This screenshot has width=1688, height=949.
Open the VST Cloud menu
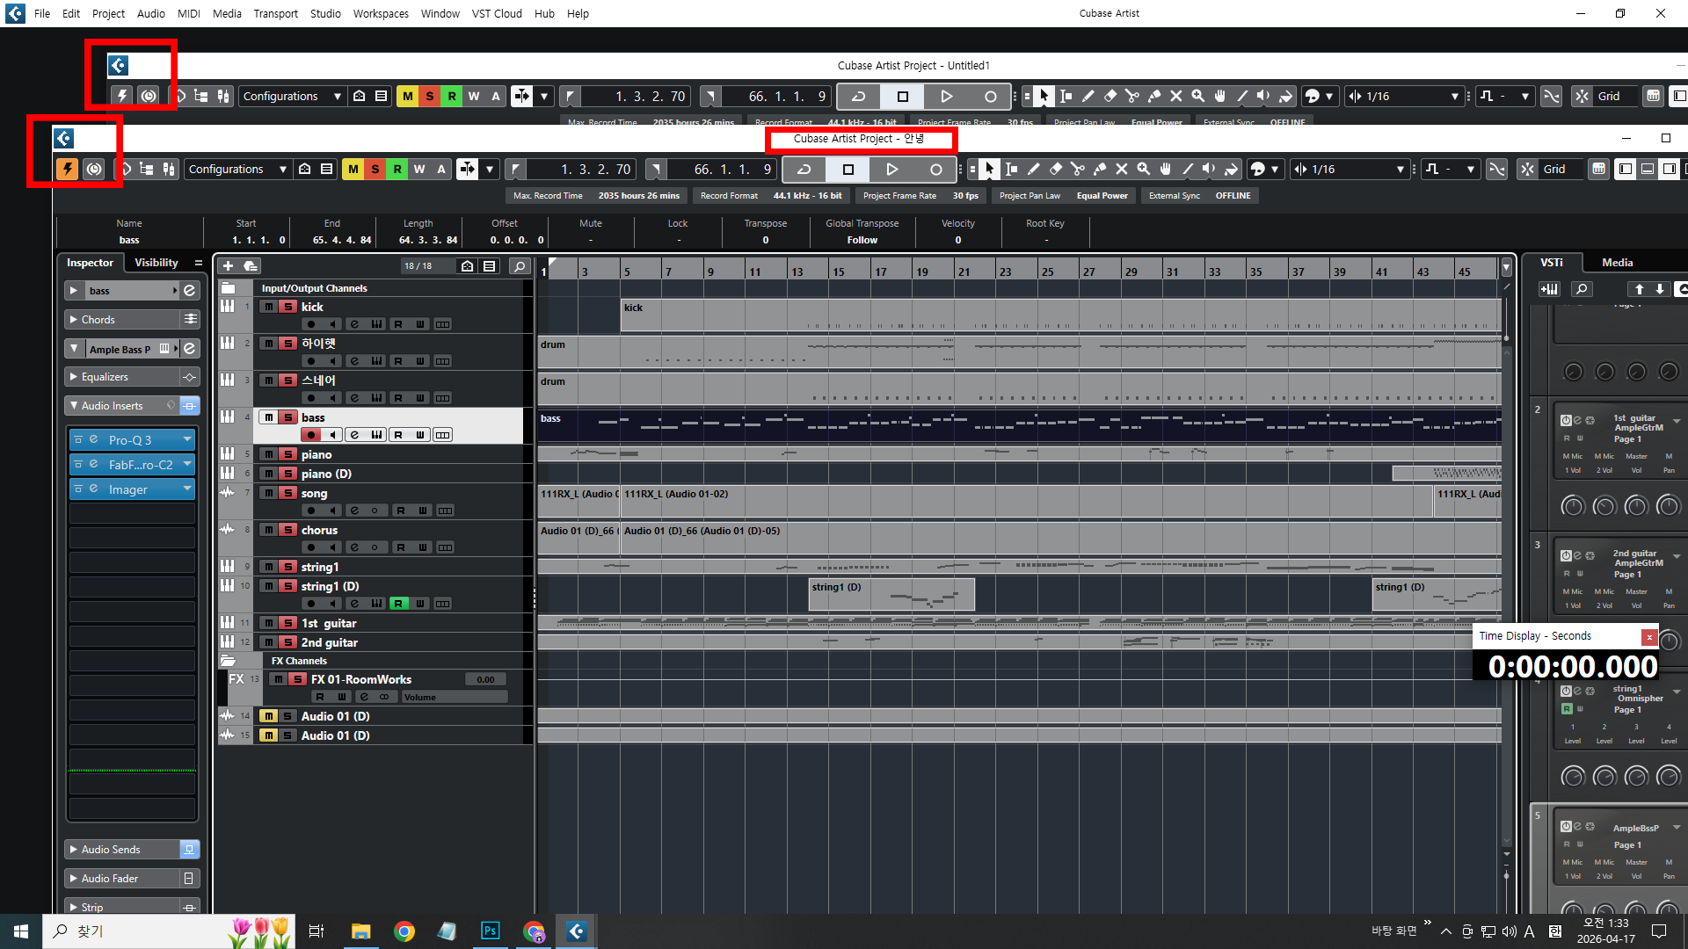pyautogui.click(x=497, y=13)
